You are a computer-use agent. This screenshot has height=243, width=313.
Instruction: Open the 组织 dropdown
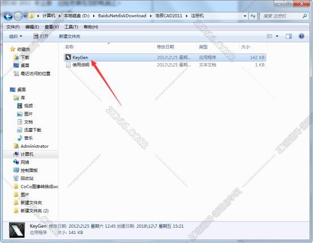16,36
